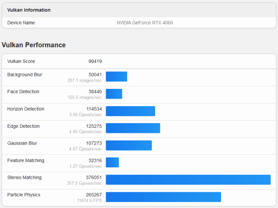Screen dimensions: 278x208
Task: Click the Particle Physics performance bar
Action: tap(163, 197)
